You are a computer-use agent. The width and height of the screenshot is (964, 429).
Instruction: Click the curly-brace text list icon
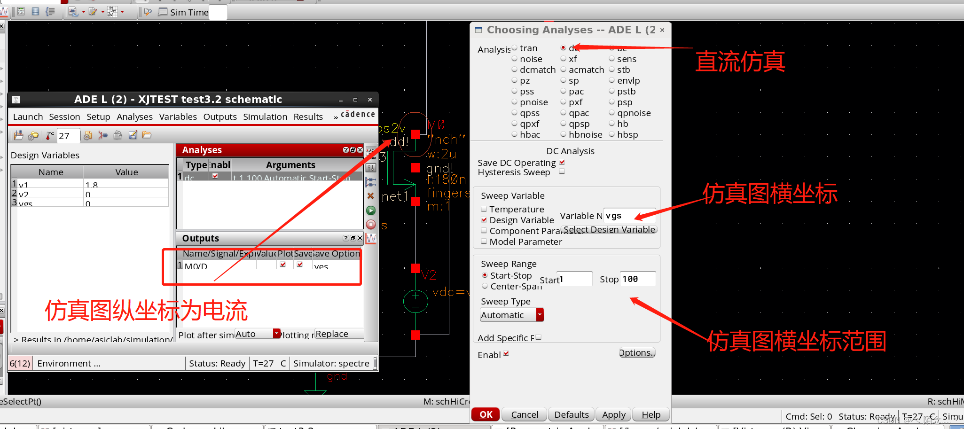50,11
